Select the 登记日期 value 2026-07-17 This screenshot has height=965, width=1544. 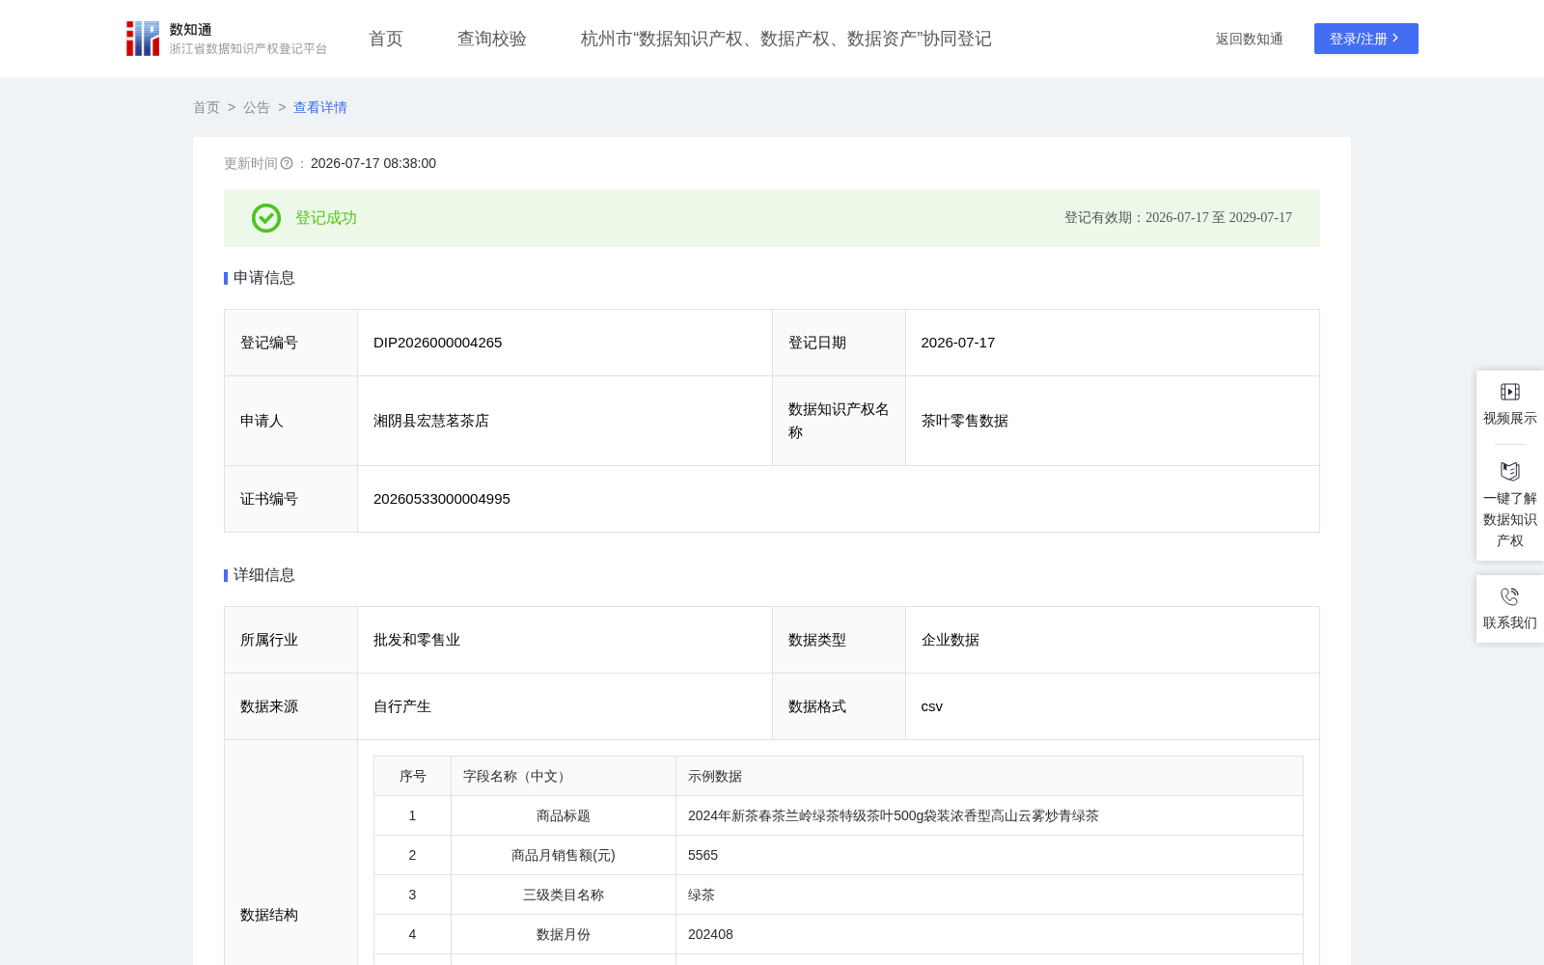[958, 343]
